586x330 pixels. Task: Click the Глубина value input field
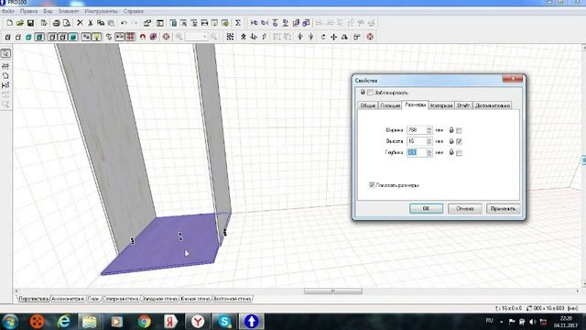click(x=417, y=153)
